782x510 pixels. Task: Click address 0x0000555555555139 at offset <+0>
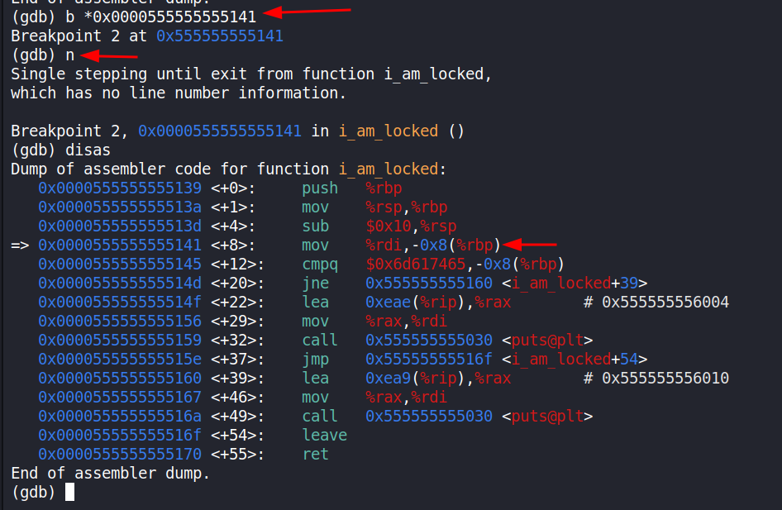point(119,188)
